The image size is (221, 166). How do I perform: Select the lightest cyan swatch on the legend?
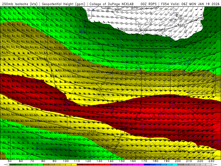[x=175, y=165]
